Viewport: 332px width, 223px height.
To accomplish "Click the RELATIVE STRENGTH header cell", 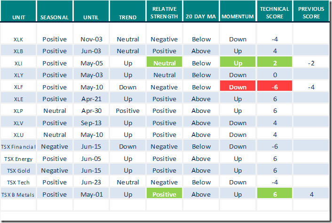I will click(164, 13).
